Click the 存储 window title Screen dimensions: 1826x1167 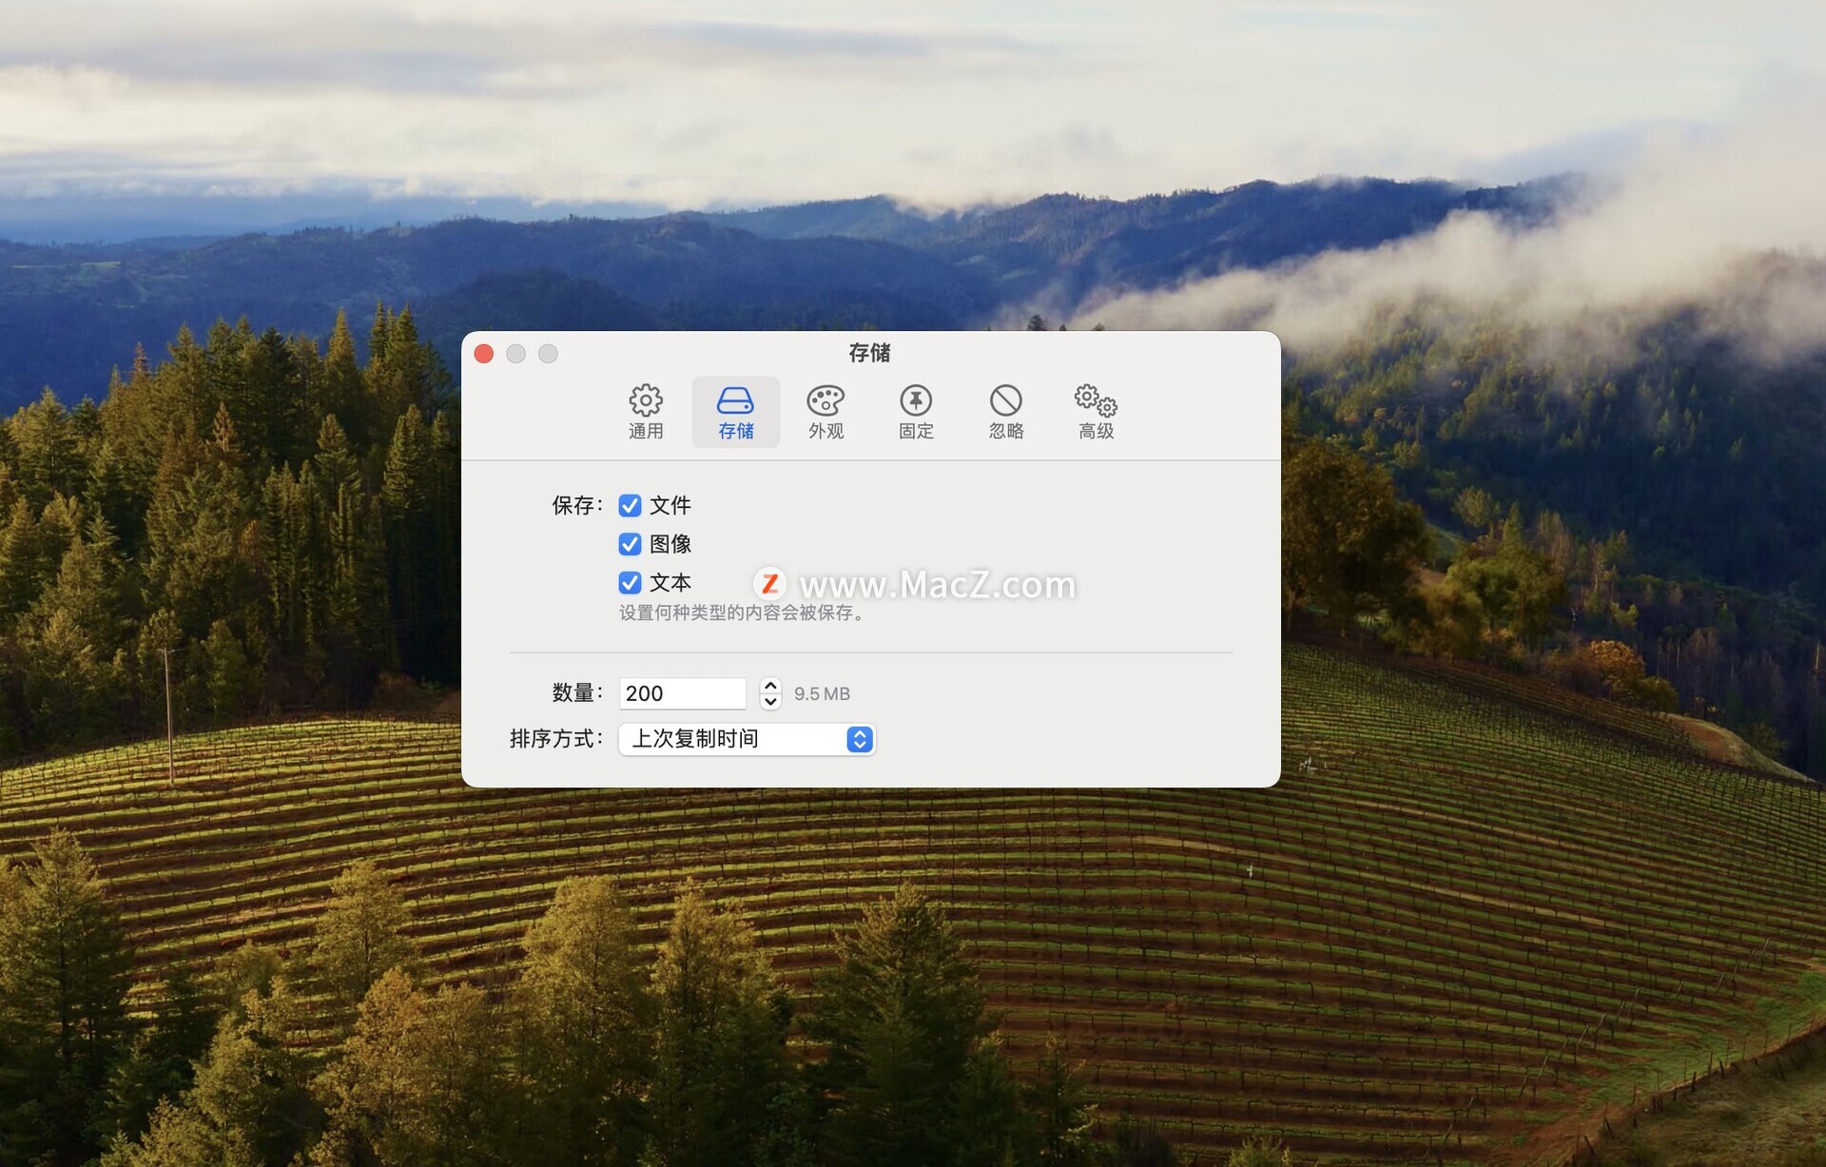(869, 353)
